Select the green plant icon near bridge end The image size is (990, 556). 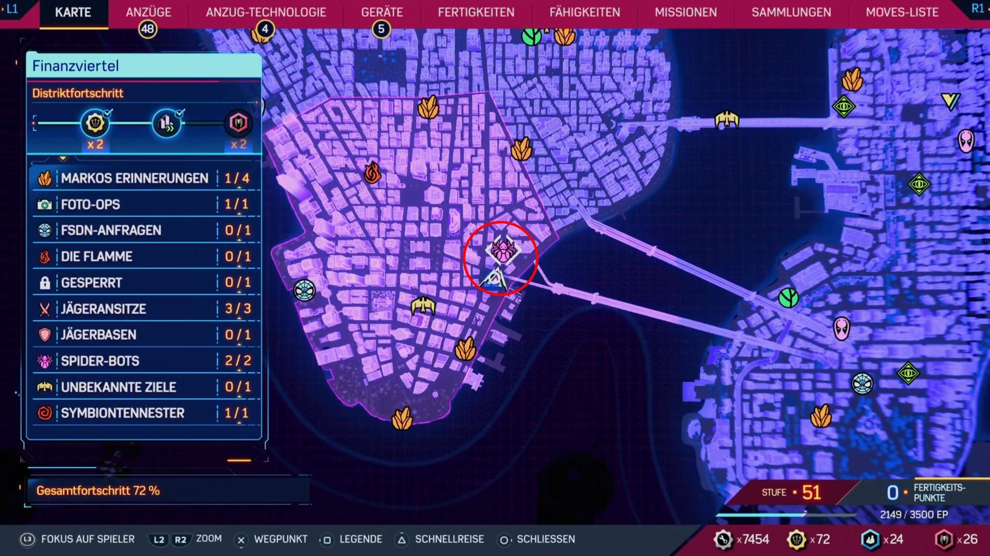pos(789,298)
